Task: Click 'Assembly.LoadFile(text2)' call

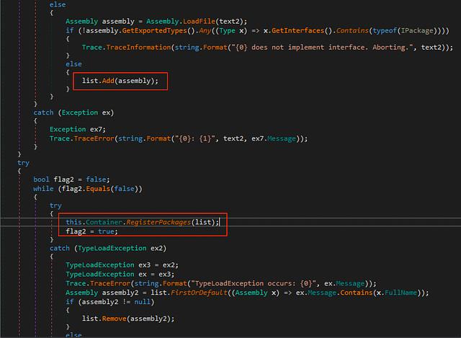Action: pyautogui.click(x=197, y=22)
